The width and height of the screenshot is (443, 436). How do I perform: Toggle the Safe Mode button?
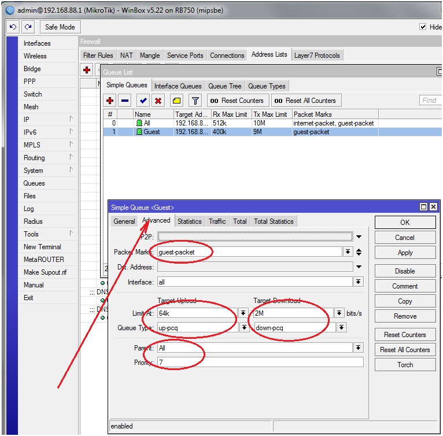(x=60, y=27)
